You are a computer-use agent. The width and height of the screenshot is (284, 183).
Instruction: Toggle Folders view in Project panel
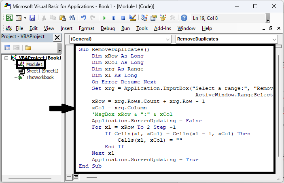pos(28,48)
